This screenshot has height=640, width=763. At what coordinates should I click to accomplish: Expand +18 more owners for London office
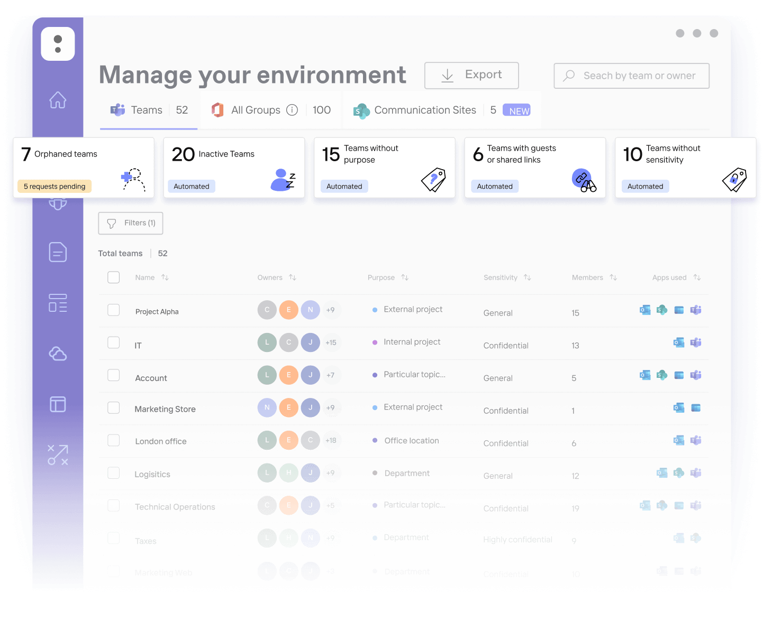(x=331, y=440)
